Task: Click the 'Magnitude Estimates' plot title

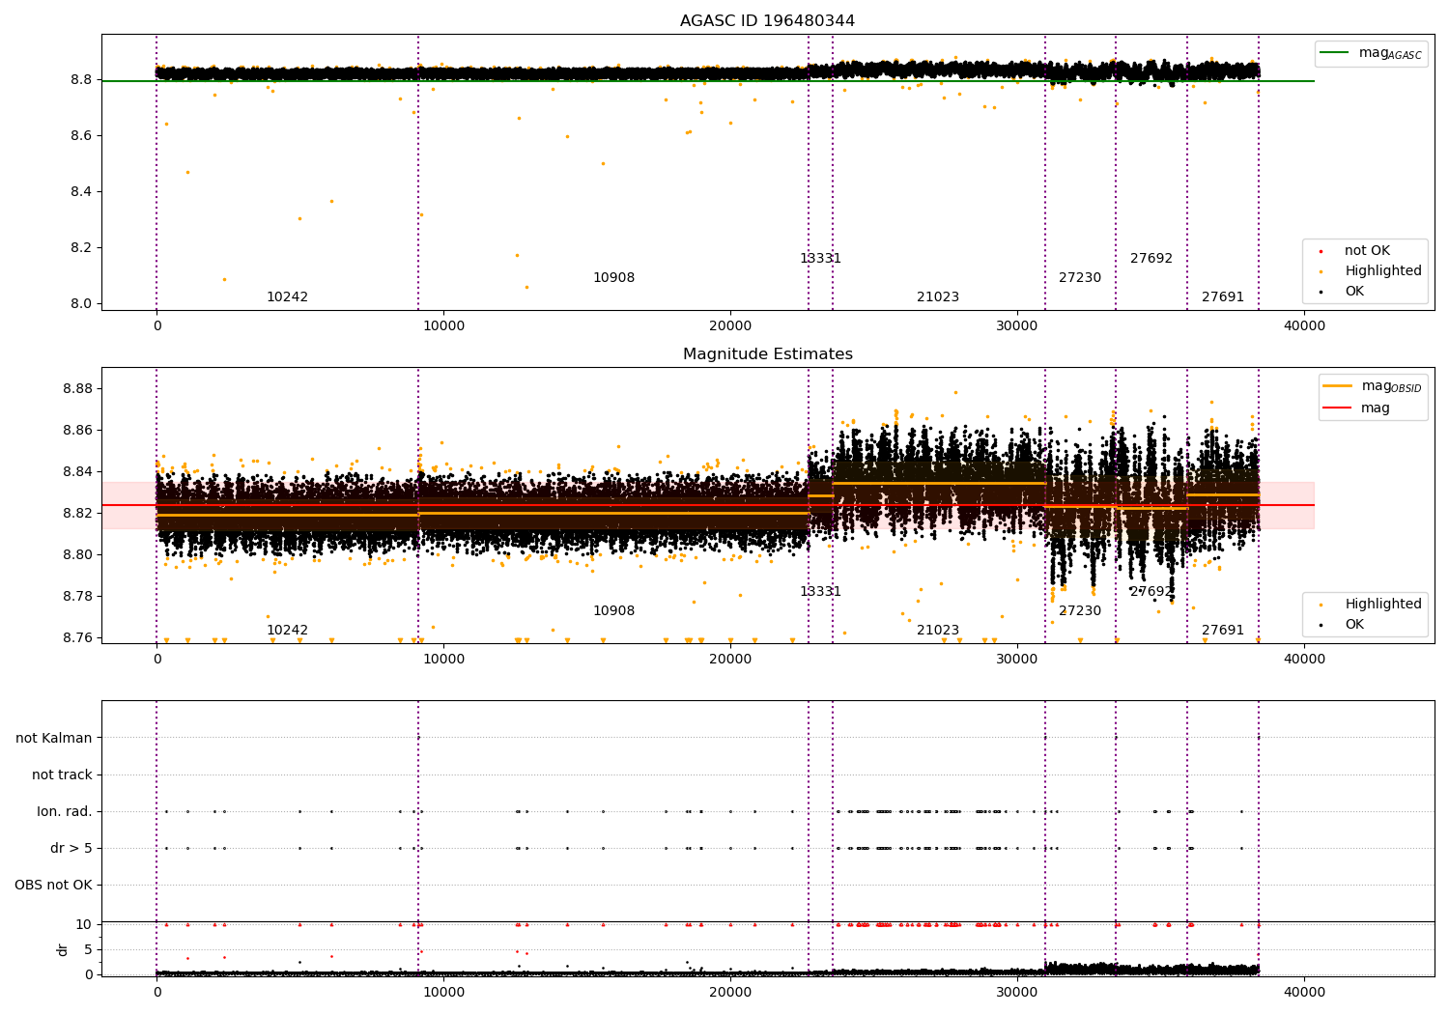Action: point(767,354)
